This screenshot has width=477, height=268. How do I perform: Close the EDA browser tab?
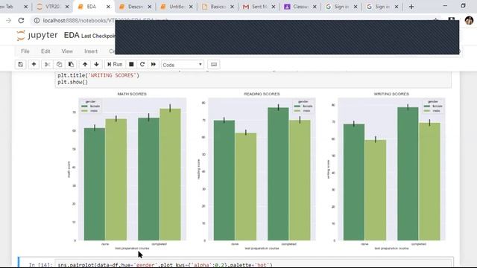pyautogui.click(x=108, y=7)
